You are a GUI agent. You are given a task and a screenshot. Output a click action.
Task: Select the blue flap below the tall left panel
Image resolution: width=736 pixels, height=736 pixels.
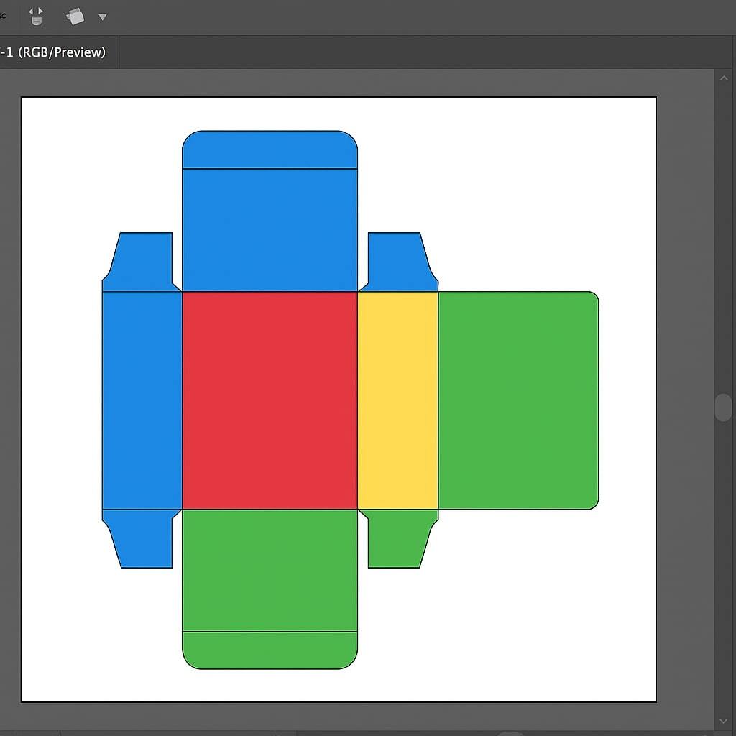[142, 538]
